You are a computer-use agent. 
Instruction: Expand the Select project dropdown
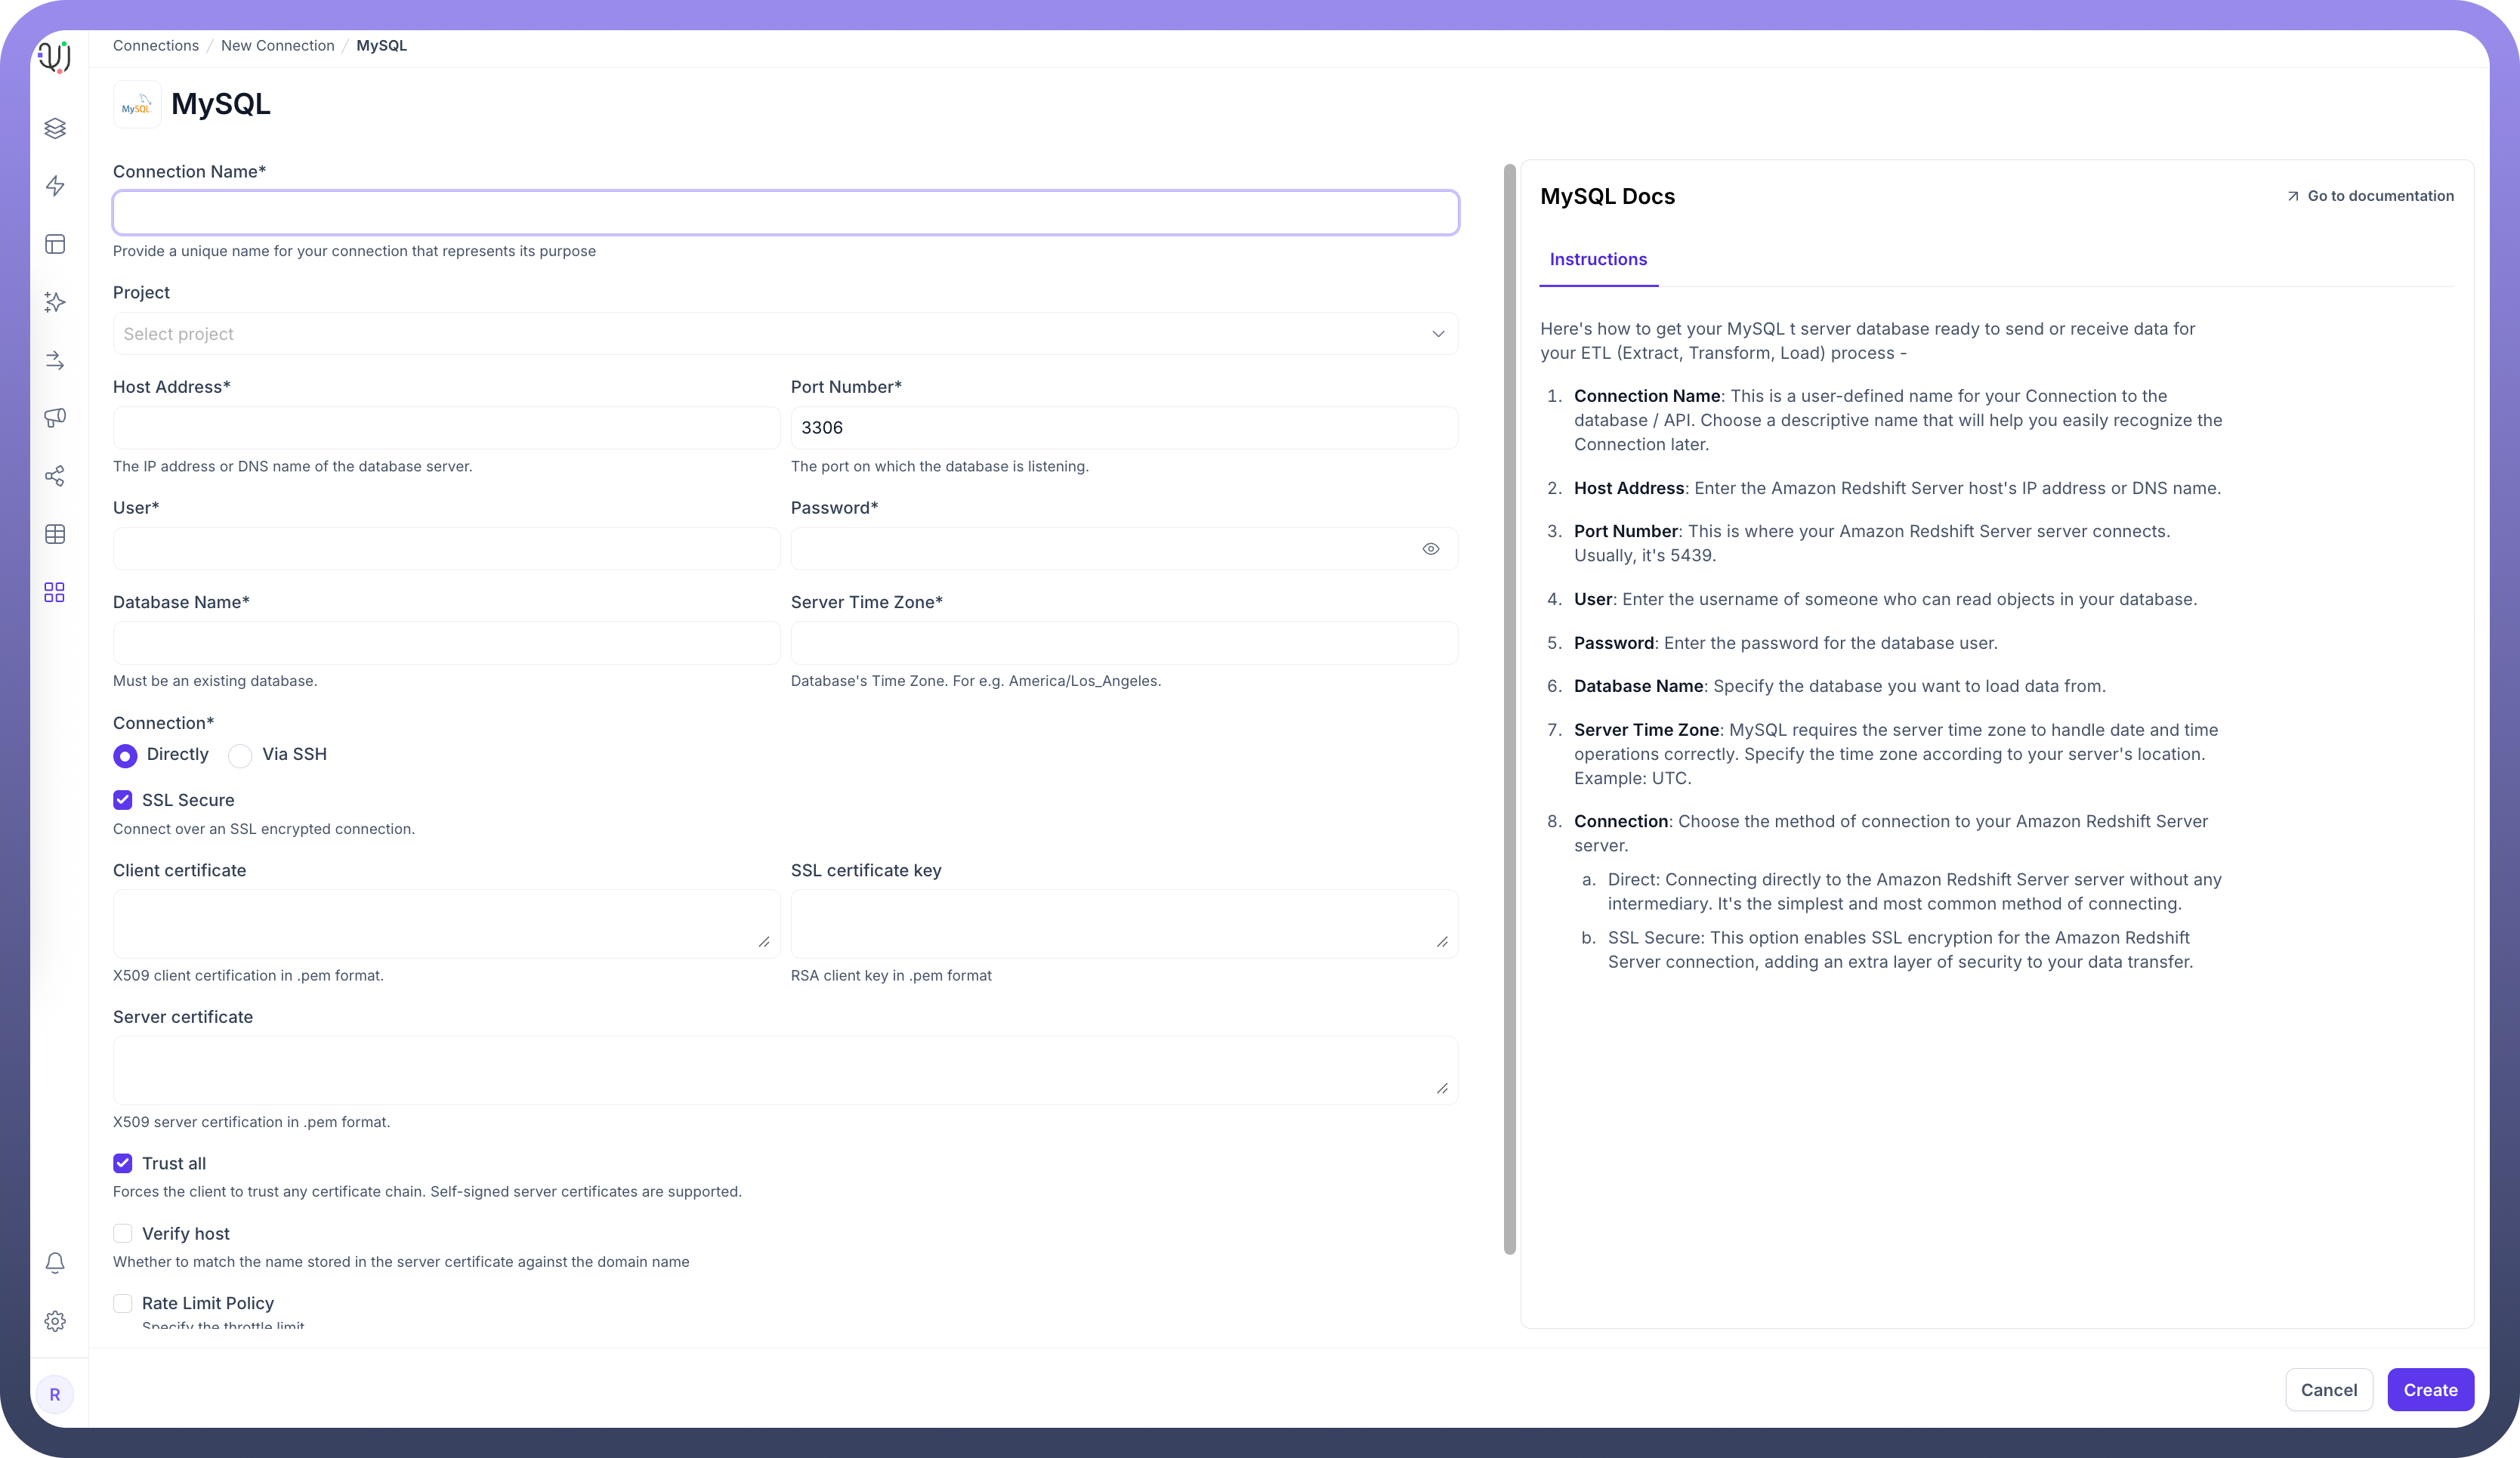click(x=785, y=334)
